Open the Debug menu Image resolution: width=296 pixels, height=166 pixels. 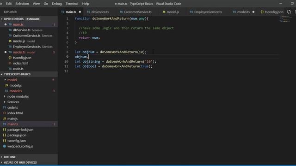tap(57, 4)
